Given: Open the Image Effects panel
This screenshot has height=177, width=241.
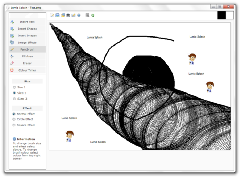Looking at the screenshot, I should point(27,43).
